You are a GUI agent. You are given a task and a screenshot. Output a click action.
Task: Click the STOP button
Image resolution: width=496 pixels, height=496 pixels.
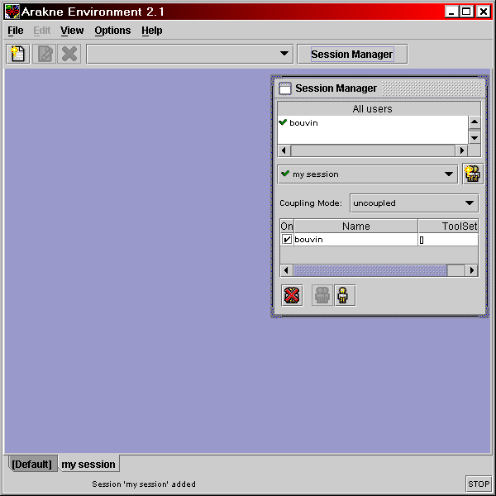[479, 484]
